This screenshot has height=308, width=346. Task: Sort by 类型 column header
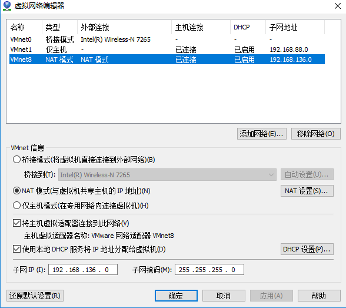click(59, 27)
